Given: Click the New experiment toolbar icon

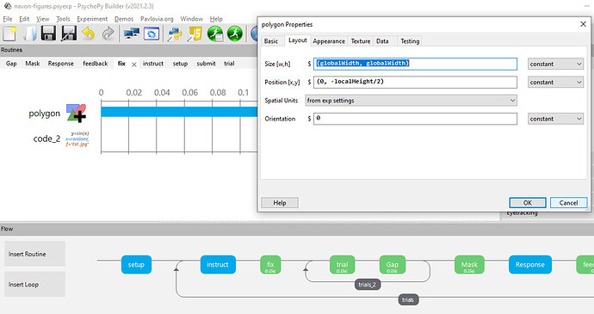Looking at the screenshot, I should click(x=9, y=34).
